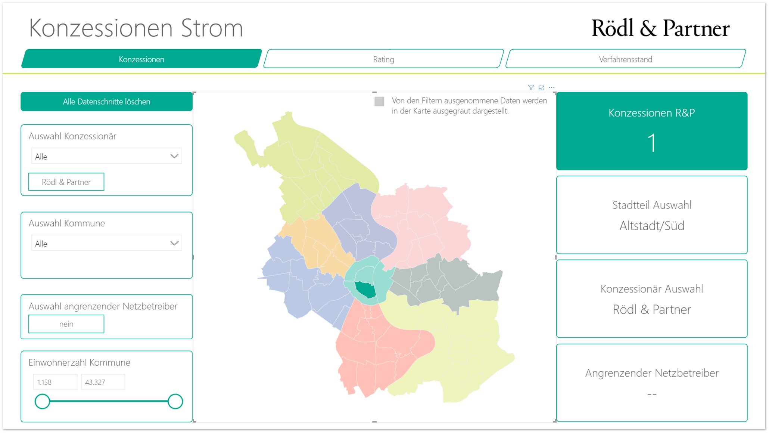The height and width of the screenshot is (433, 769).
Task: Click the filter funnel icon above the map
Action: [531, 87]
